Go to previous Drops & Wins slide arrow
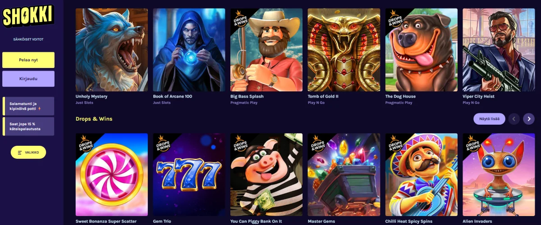 coord(514,119)
